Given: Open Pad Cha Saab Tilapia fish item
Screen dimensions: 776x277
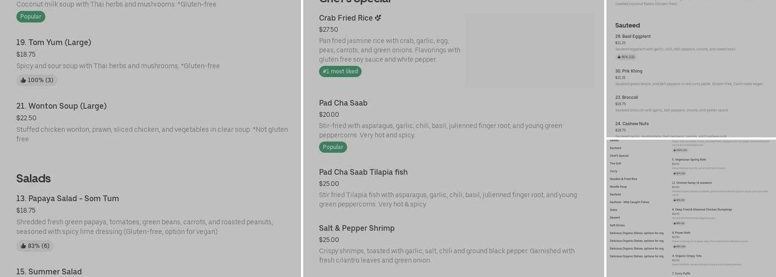Looking at the screenshot, I should (x=363, y=172).
